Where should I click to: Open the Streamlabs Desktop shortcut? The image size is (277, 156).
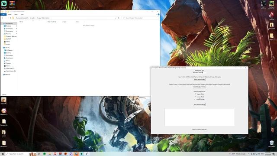click(x=4, y=5)
